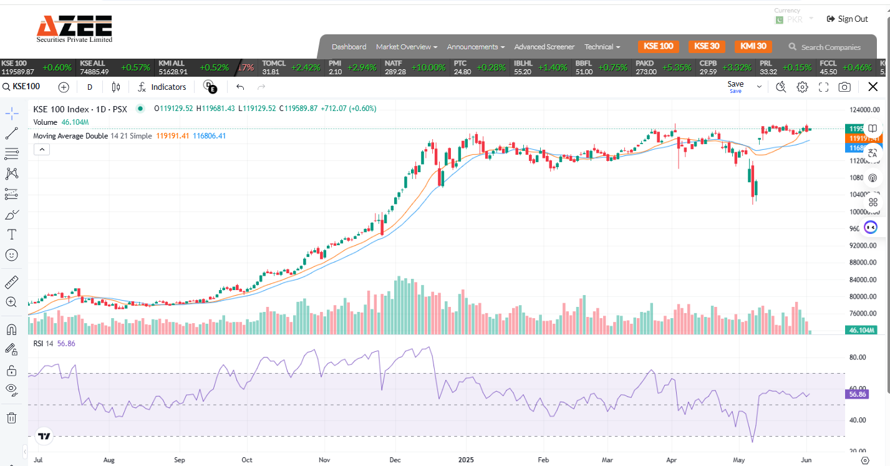The height and width of the screenshot is (466, 890).
Task: Select the crosshair cursor tool
Action: pyautogui.click(x=11, y=114)
